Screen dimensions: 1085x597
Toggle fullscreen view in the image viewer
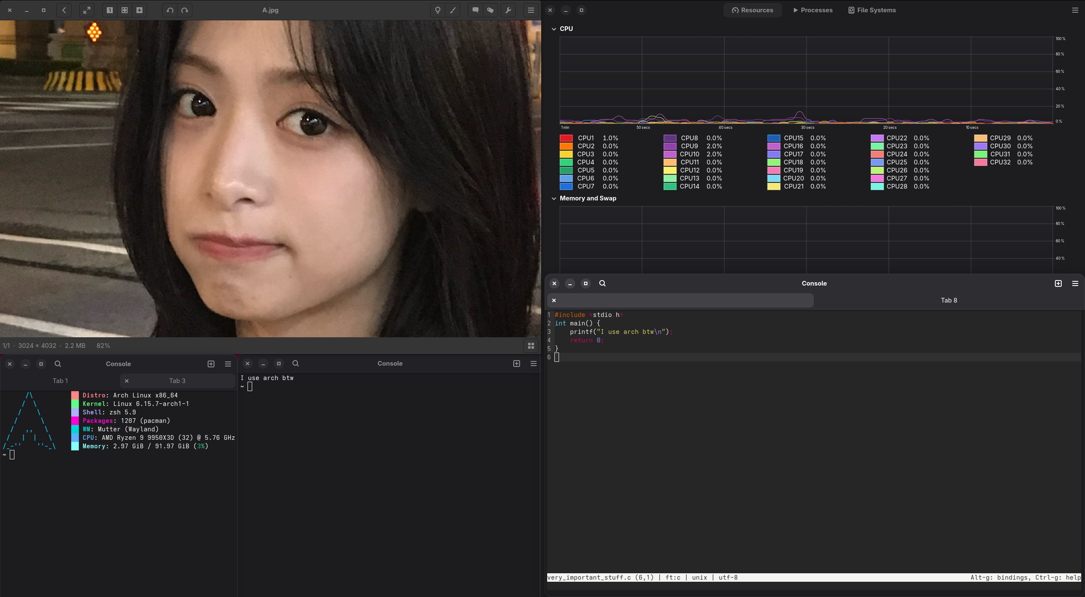pyautogui.click(x=87, y=10)
